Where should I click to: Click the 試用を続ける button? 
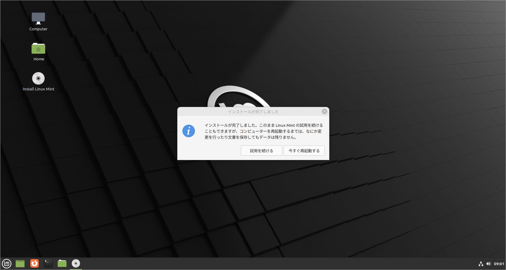261,150
